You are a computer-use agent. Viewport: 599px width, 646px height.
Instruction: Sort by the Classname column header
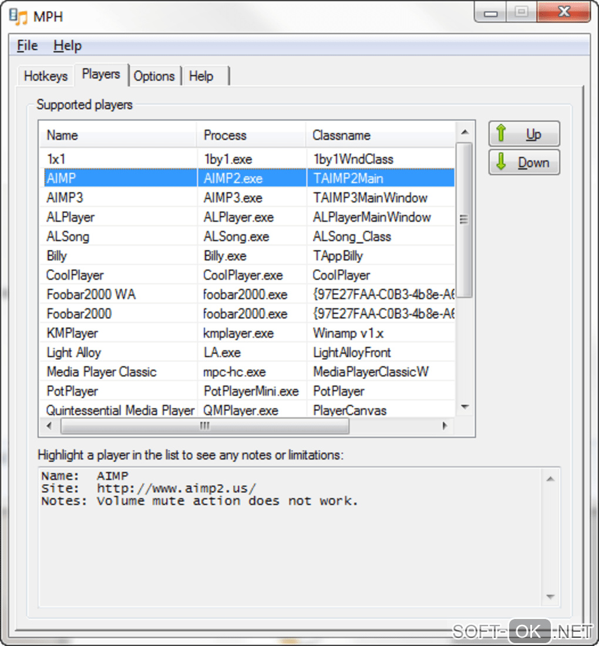point(380,135)
